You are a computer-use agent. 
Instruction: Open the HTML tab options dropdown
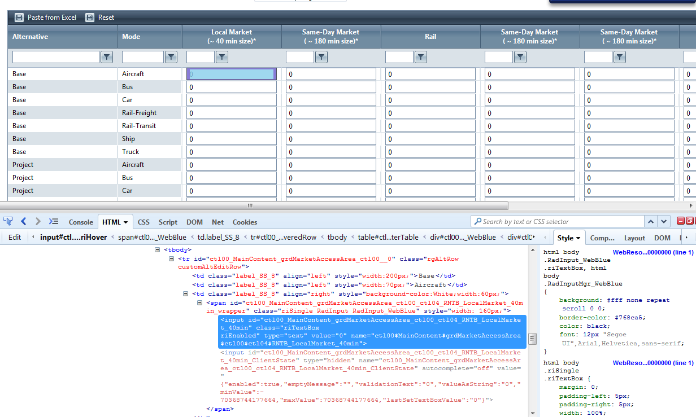125,222
